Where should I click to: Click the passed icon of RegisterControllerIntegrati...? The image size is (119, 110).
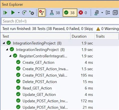tap(15, 56)
